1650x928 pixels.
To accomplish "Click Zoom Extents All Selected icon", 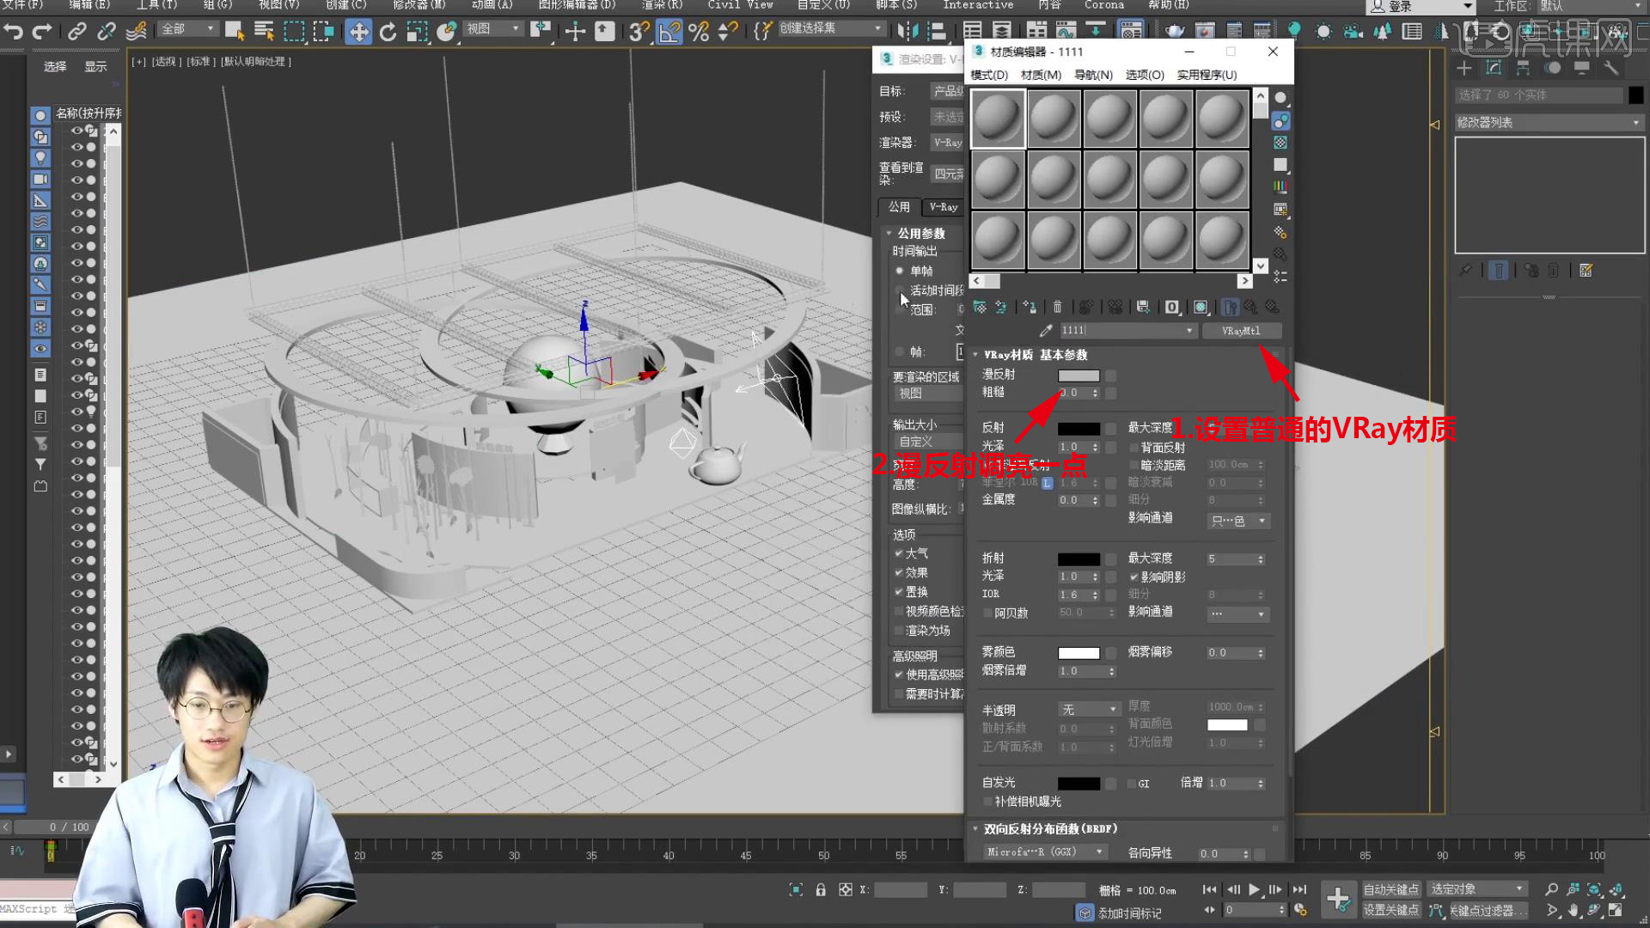I will 1616,889.
